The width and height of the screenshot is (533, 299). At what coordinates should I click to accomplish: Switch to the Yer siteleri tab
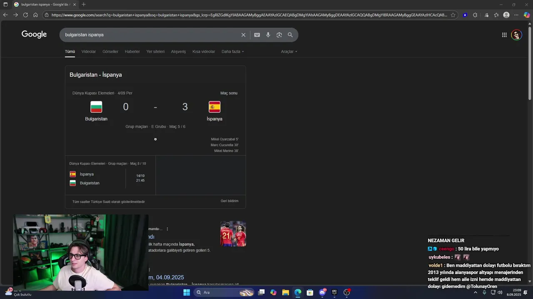coord(155,51)
